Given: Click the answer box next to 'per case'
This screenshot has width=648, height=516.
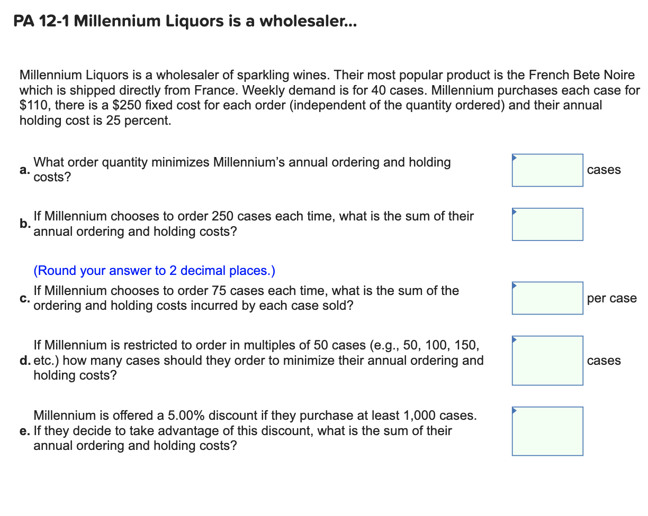Looking at the screenshot, I should [547, 298].
